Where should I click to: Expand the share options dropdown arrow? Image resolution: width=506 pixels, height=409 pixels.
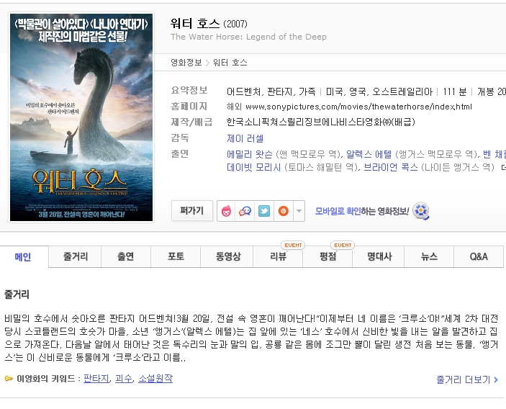pyautogui.click(x=299, y=211)
